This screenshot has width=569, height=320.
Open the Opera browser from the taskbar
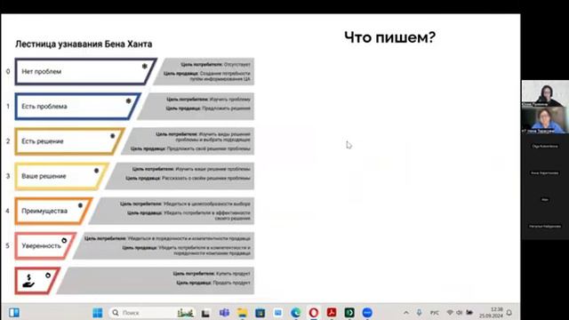314,312
